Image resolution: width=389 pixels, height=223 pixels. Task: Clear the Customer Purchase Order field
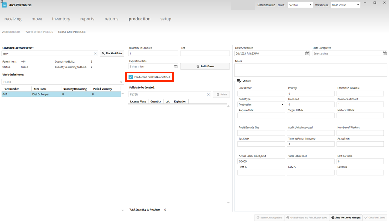click(95, 53)
